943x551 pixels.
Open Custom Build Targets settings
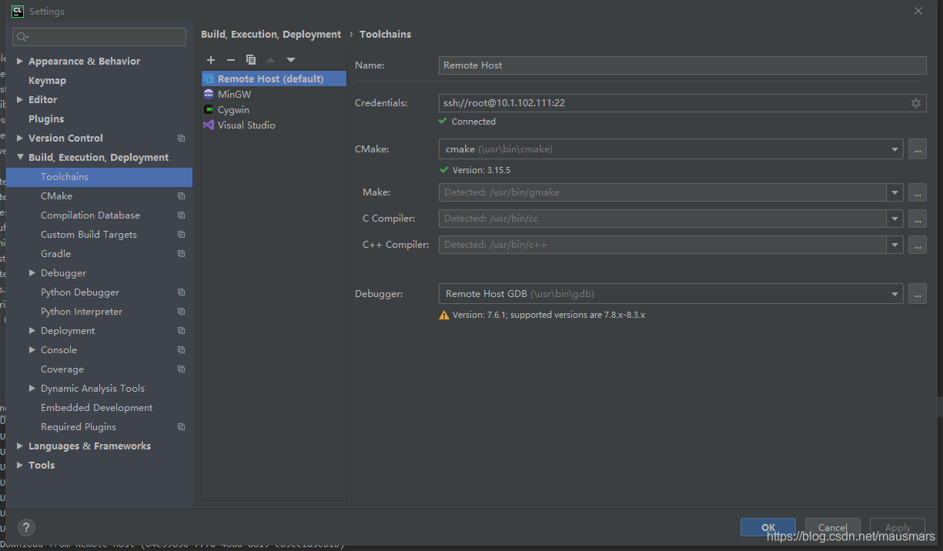(x=89, y=234)
